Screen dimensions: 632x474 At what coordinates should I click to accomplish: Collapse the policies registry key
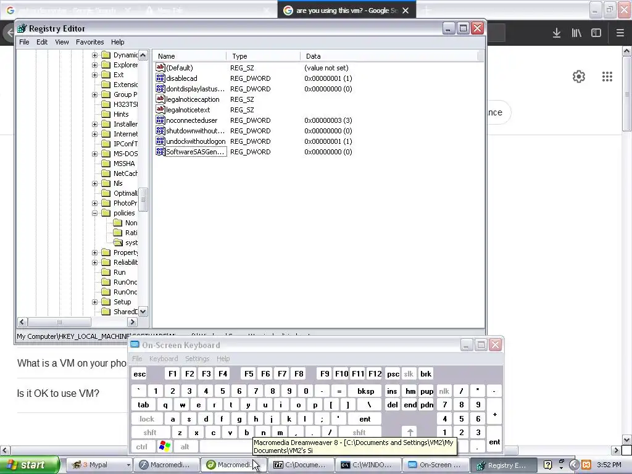94,213
